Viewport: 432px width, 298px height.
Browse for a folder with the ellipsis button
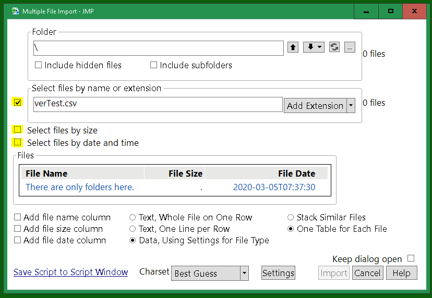350,47
